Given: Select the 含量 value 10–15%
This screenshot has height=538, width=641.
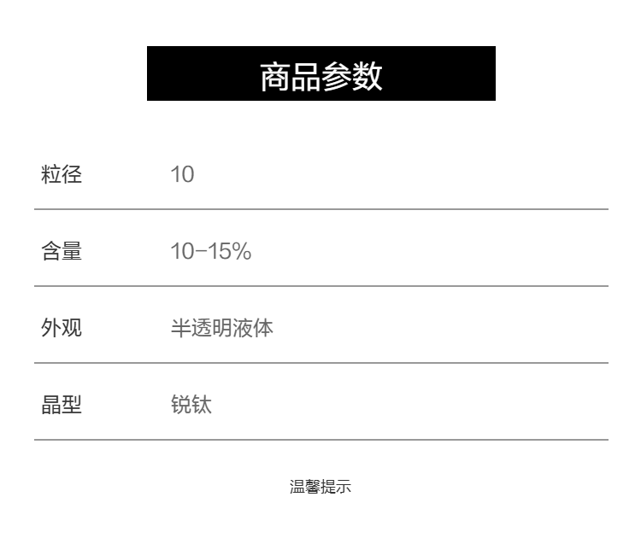Looking at the screenshot, I should (x=210, y=252).
